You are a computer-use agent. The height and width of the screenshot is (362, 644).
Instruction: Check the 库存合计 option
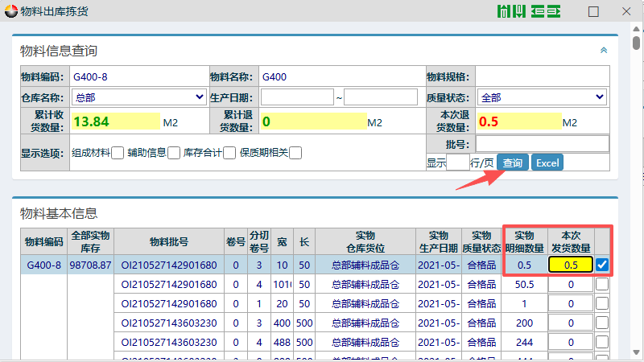click(229, 153)
